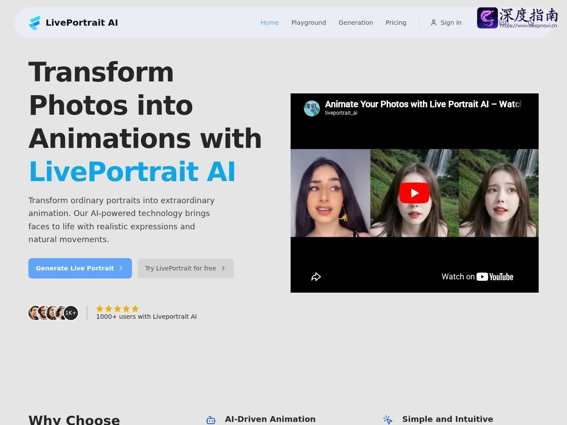Viewport: 567px width, 425px height.
Task: Go to the Home nav item
Action: [x=270, y=23]
